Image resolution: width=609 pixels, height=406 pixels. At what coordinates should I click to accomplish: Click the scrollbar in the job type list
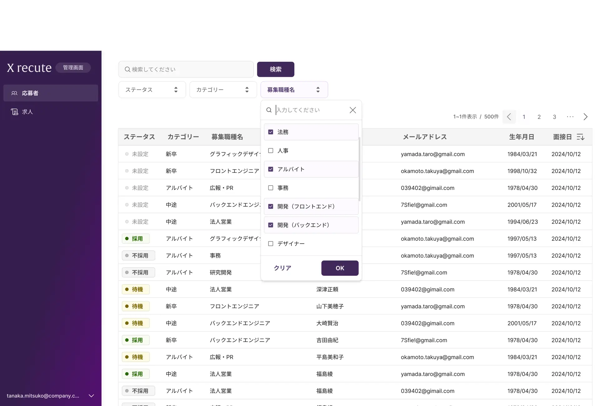(359, 169)
